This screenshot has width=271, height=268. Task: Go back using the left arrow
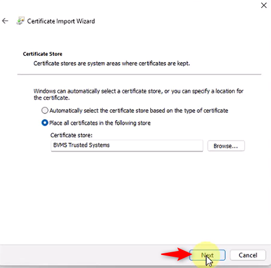pos(5,21)
